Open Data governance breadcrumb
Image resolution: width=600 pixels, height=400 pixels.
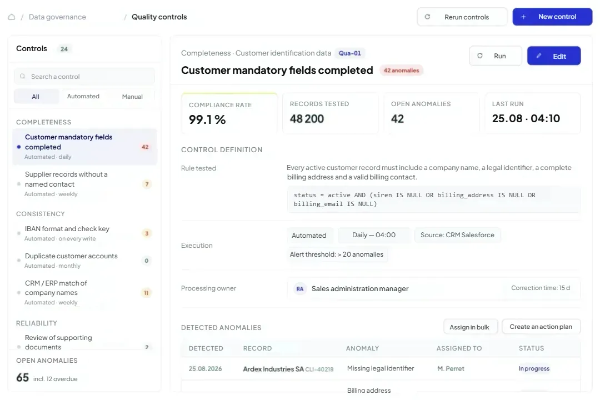tap(57, 17)
